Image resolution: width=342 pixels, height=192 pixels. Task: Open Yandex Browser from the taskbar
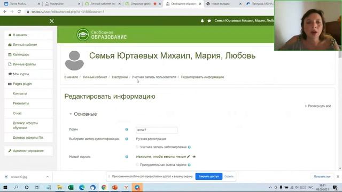click(x=126, y=187)
